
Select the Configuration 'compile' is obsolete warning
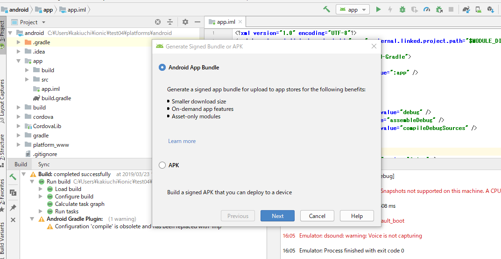134,226
